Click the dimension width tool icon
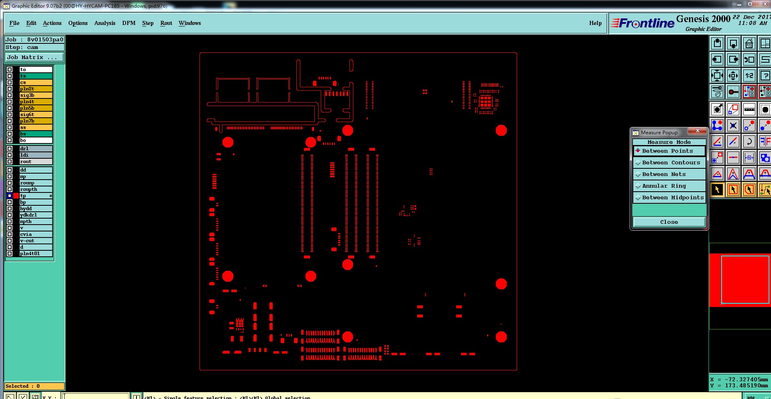Screen dimensions: 771x399 (749, 158)
